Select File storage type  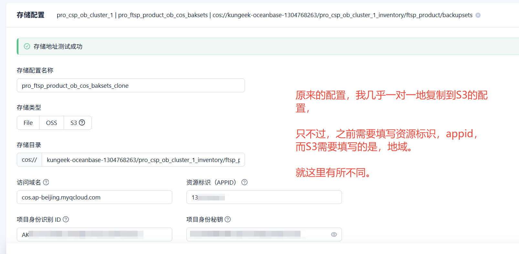(28, 123)
